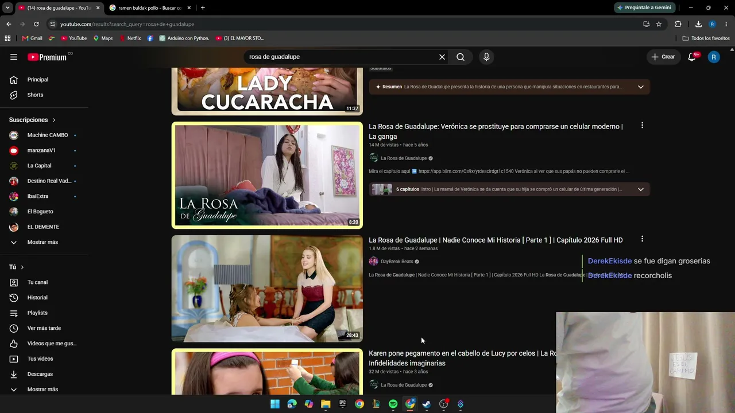Open the Arduino con Python bookmark

point(184,38)
